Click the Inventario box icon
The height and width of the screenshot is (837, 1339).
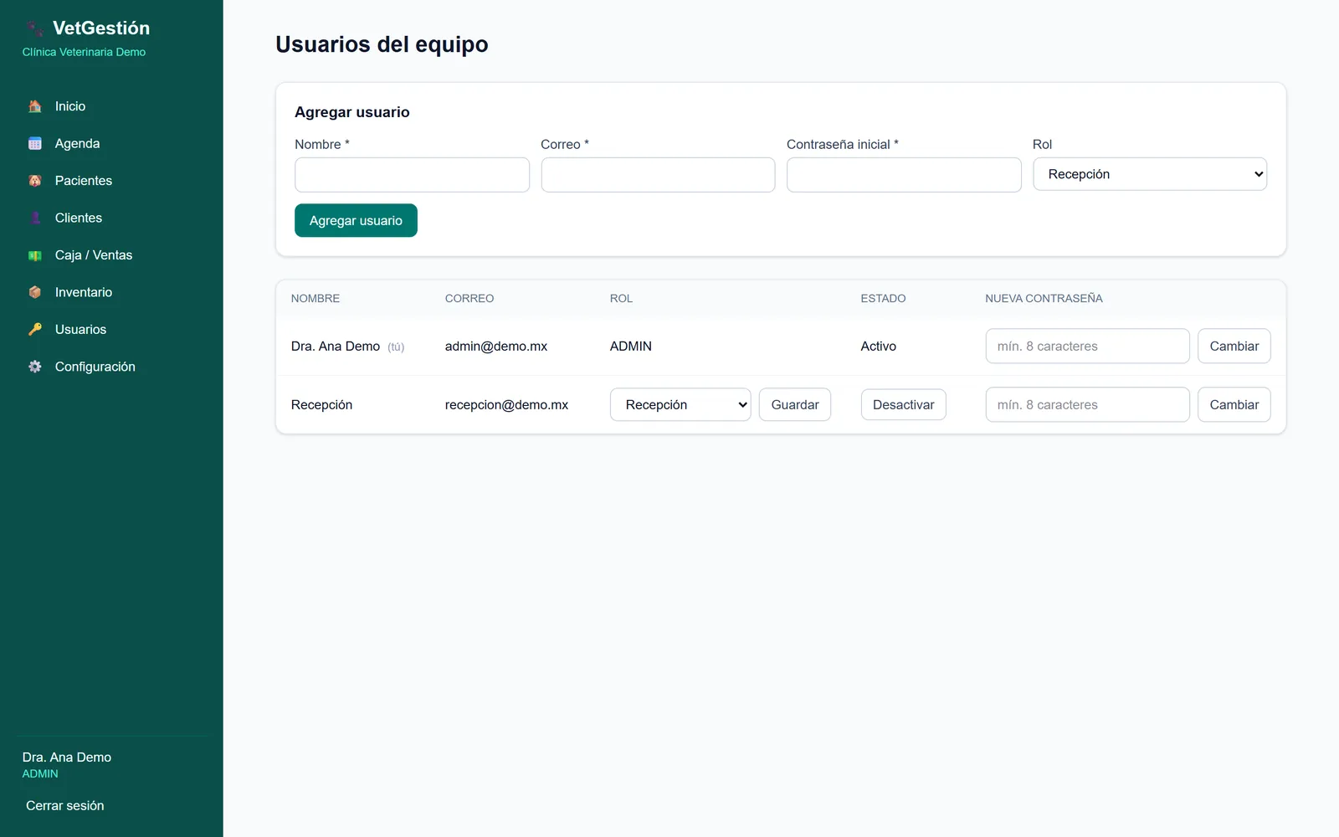[35, 292]
